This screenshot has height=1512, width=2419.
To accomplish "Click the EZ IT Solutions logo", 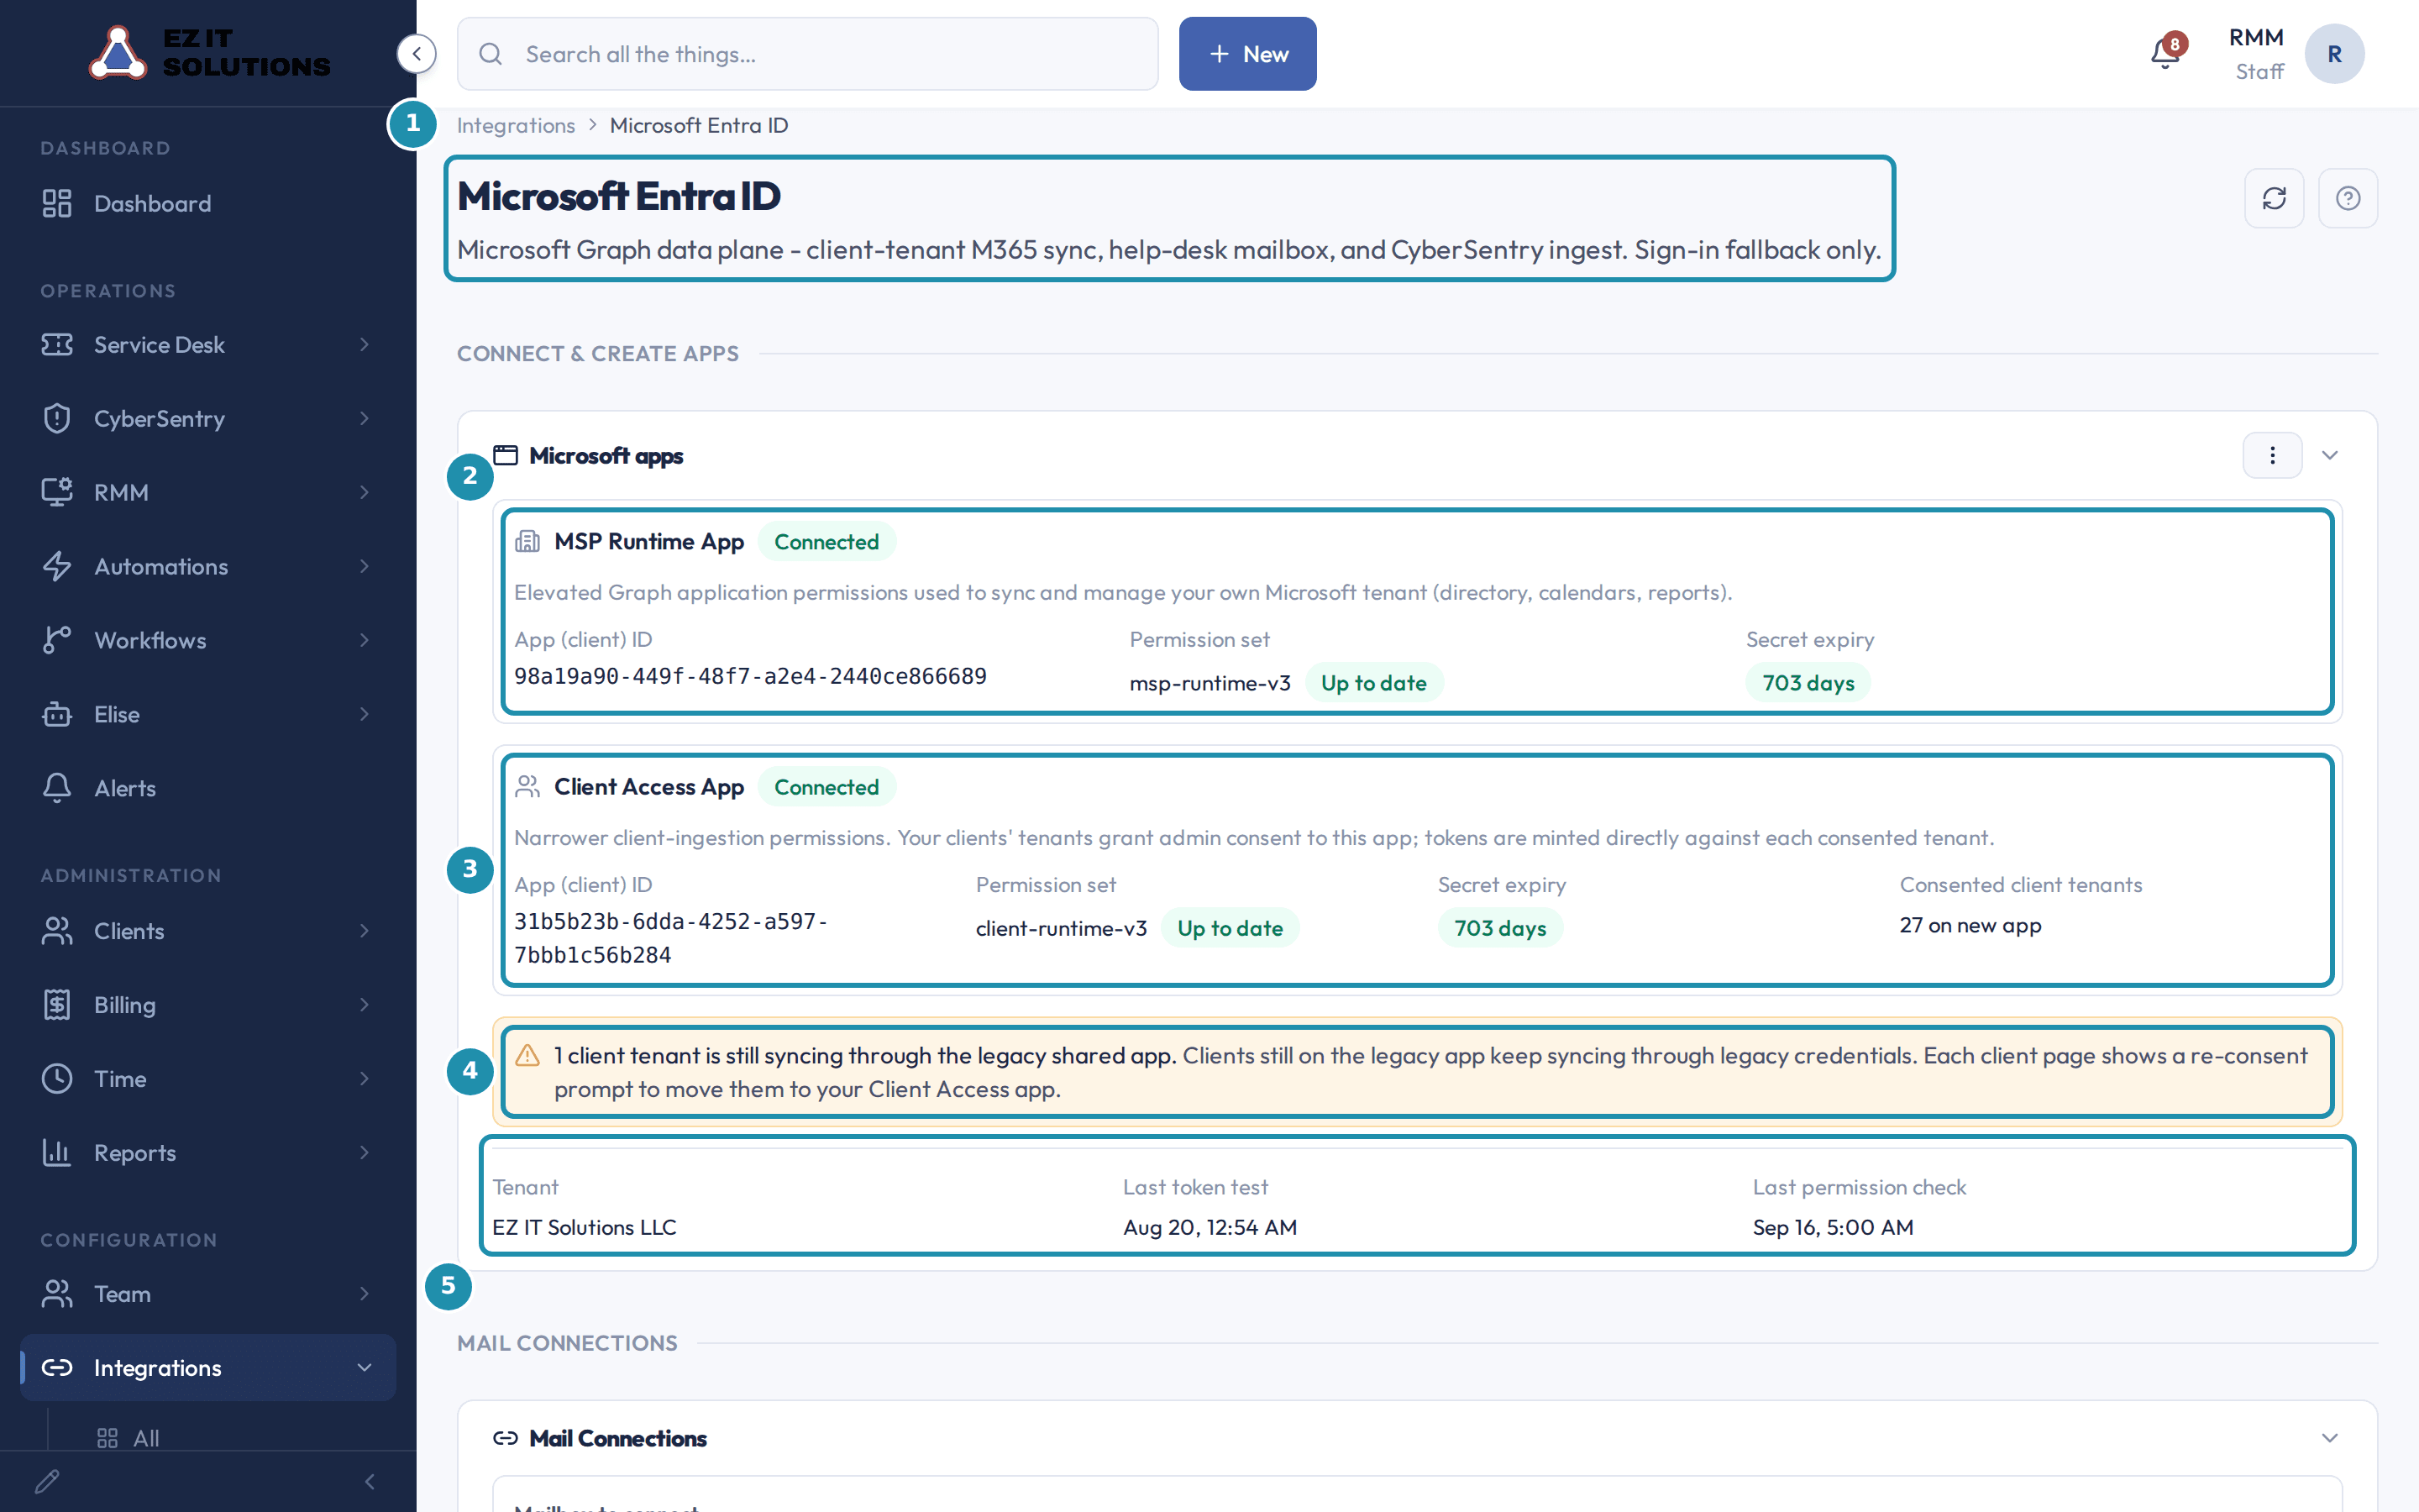I will point(210,52).
